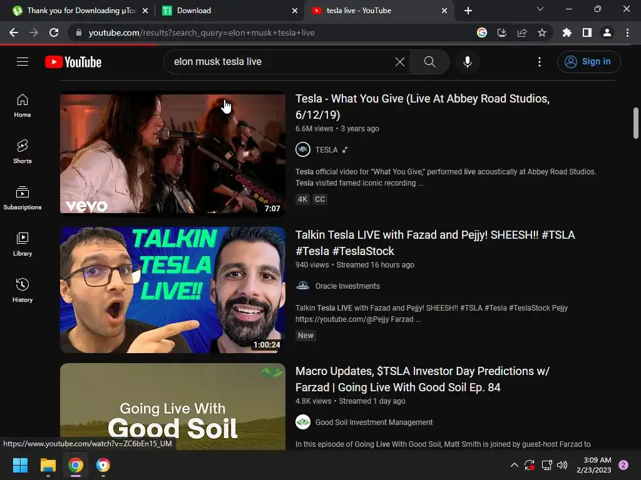Open the notification count badge
This screenshot has width=641, height=480.
click(x=623, y=465)
